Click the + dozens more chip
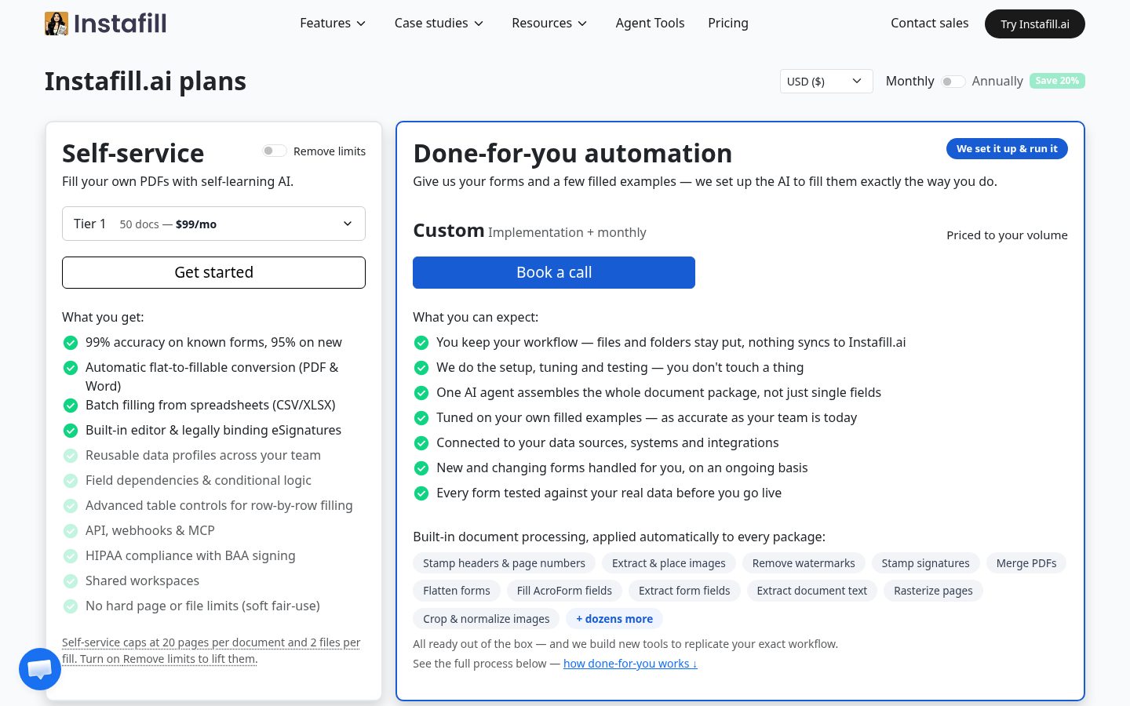 click(x=614, y=619)
